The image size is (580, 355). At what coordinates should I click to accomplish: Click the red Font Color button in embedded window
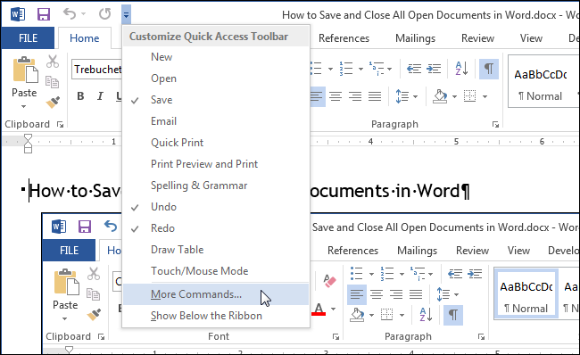pyautogui.click(x=319, y=310)
